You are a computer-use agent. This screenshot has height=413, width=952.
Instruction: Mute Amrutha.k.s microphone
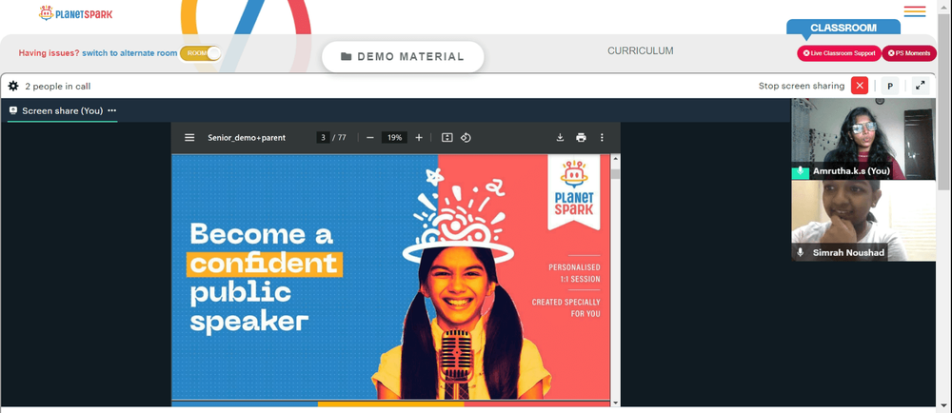click(x=801, y=171)
